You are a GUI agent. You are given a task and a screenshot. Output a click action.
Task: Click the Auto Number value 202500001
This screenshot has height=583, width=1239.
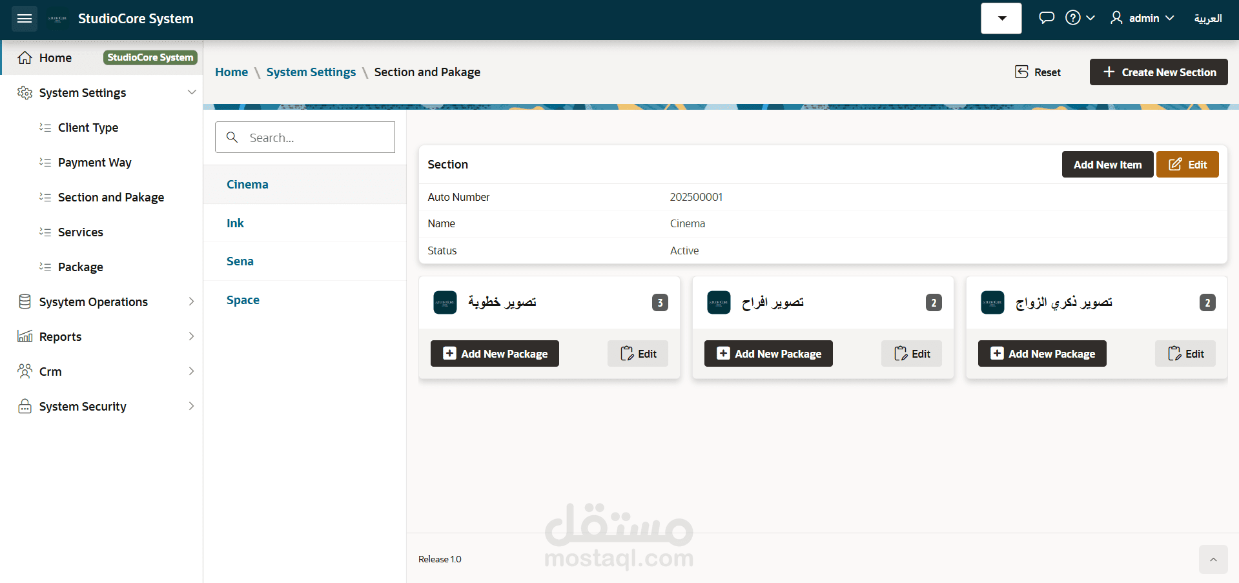(x=696, y=197)
